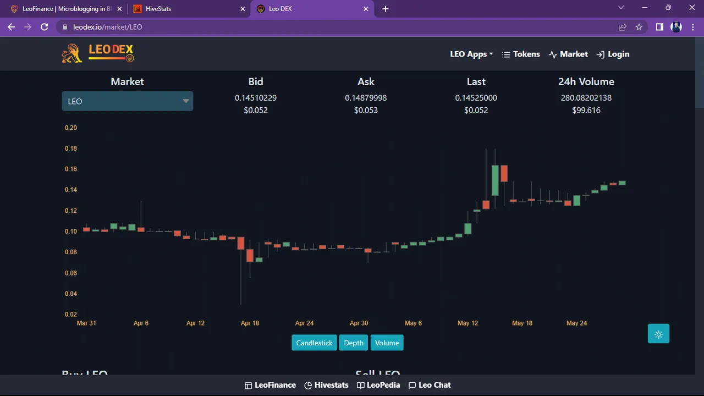Switch to the Volume chart
Screen dimensions: 704x396
point(387,343)
